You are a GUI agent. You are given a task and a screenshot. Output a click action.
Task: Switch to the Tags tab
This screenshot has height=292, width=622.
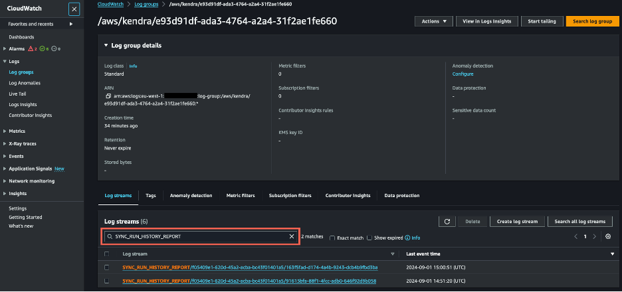click(151, 196)
